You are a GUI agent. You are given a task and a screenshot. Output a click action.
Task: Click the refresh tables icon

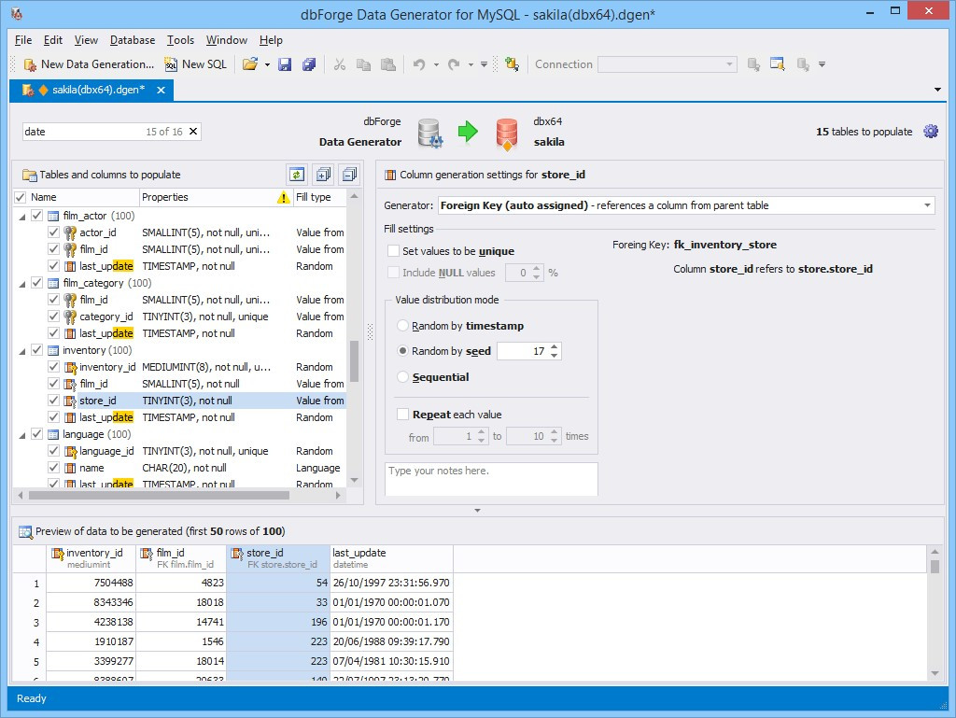297,175
